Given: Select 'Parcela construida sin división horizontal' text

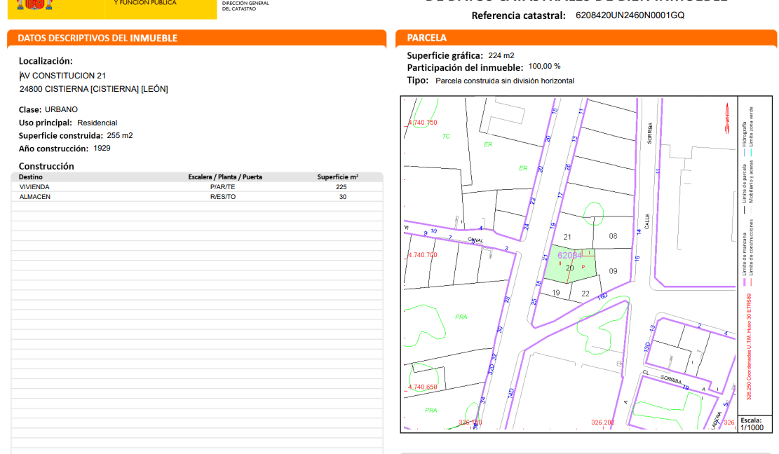Looking at the screenshot, I should tap(505, 81).
